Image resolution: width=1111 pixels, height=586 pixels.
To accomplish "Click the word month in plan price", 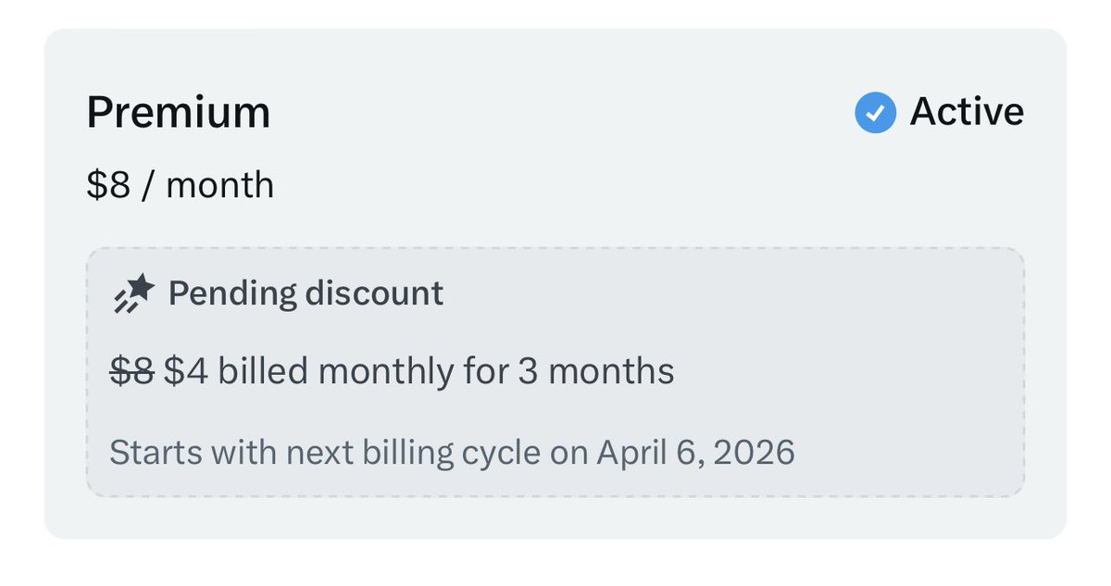I will [x=220, y=184].
